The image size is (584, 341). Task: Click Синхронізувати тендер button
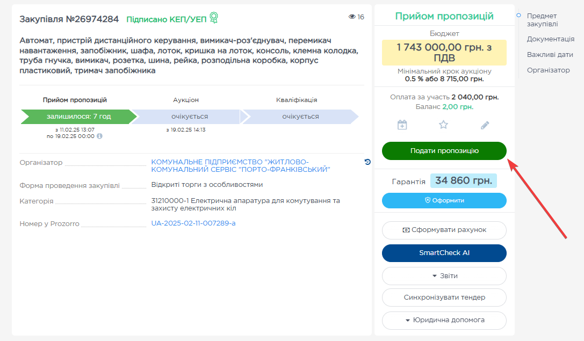click(444, 298)
